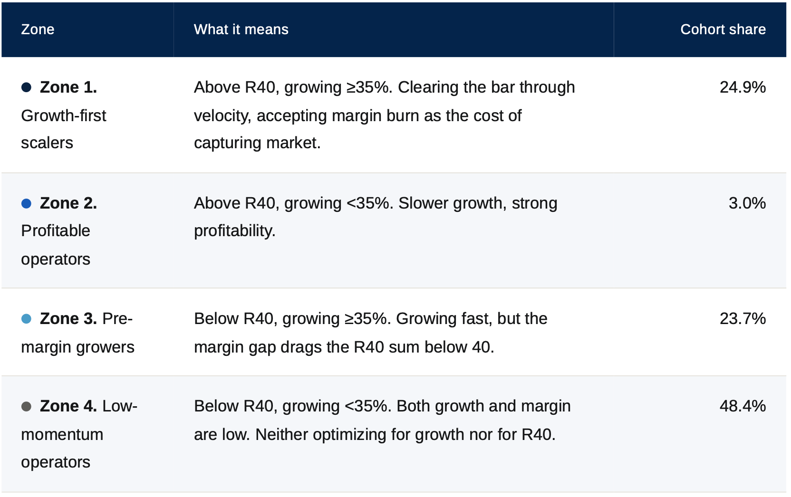This screenshot has width=791, height=497.
Task: Select the Zone 3. label
Action: 68,319
